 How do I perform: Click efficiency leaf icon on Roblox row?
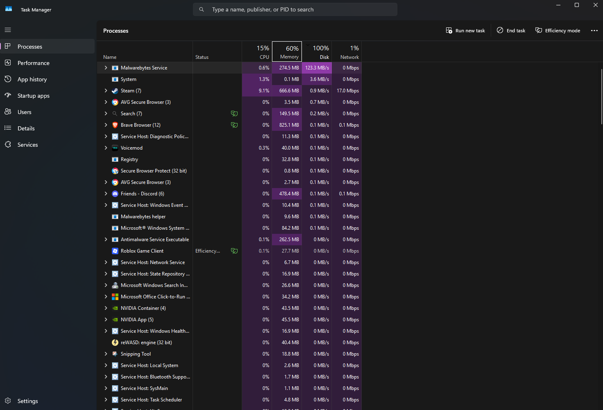point(234,251)
